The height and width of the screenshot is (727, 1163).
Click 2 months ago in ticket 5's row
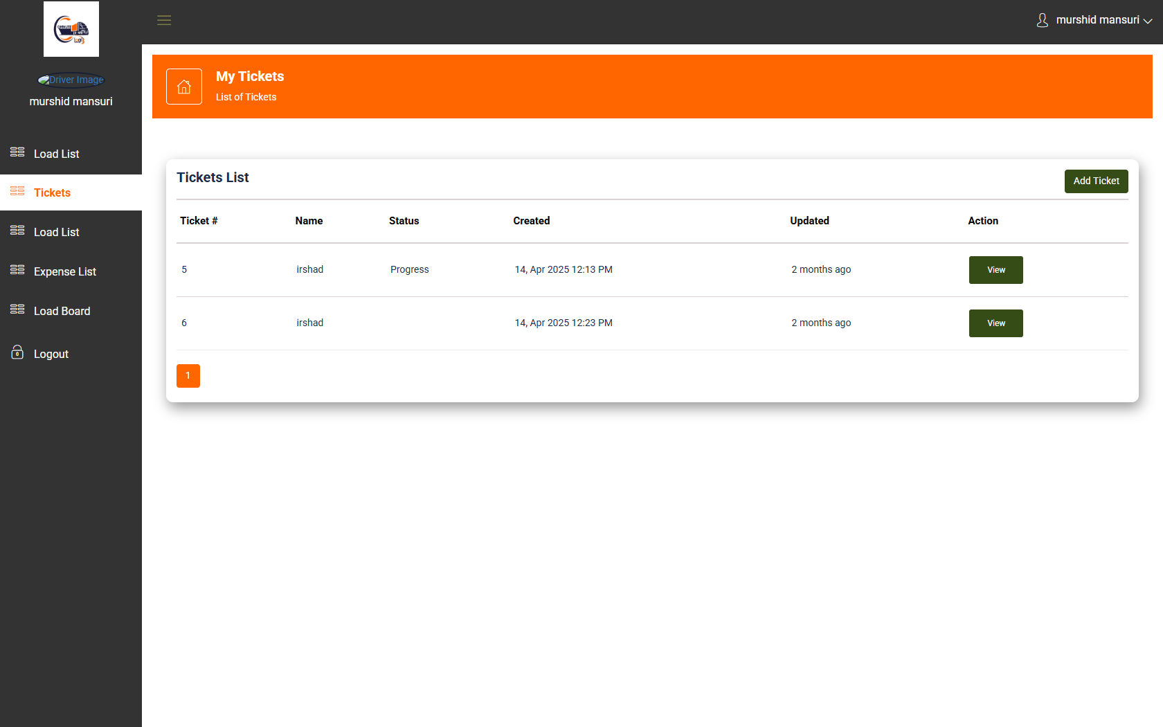pos(821,269)
